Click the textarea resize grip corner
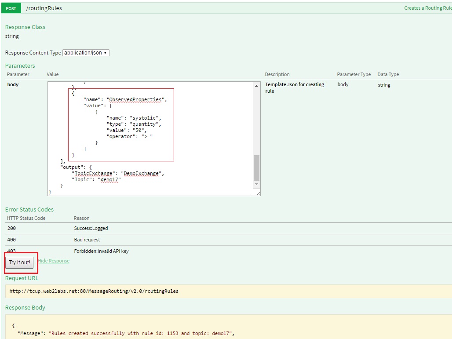 point(257,193)
